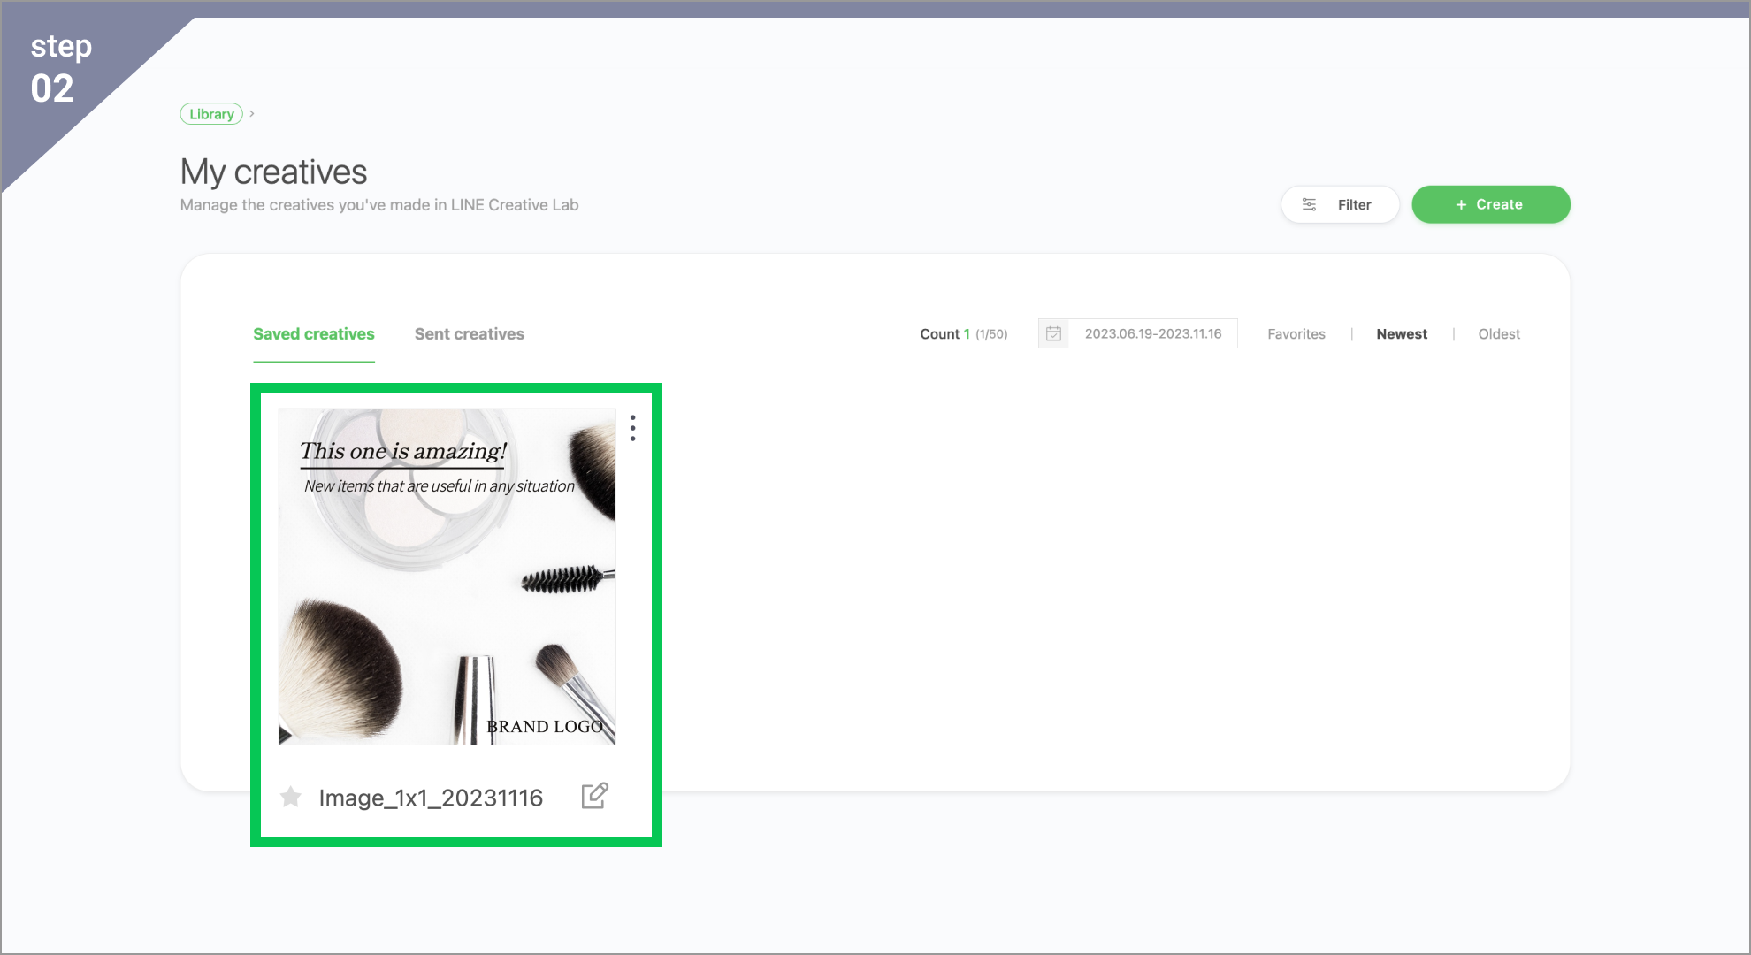Click the calendar icon beside the date range
Image resolution: width=1751 pixels, height=955 pixels.
(1053, 333)
